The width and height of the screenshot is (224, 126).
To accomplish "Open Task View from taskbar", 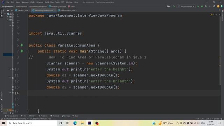I will tap(68, 123).
